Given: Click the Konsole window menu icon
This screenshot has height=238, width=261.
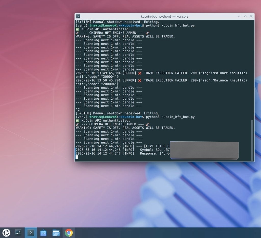Looking at the screenshot, I should tap(78, 16).
